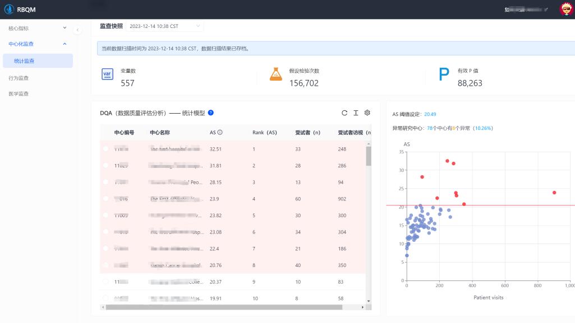The height and width of the screenshot is (323, 575).
Task: Click the column height adjust icon
Action: coord(356,113)
